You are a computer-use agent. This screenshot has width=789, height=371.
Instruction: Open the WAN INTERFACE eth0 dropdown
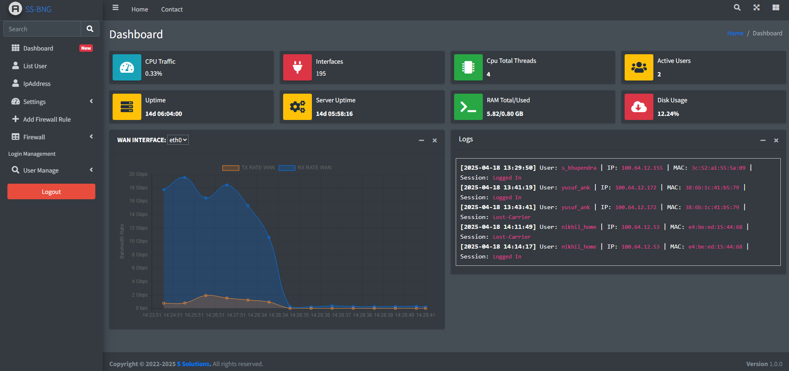[178, 140]
